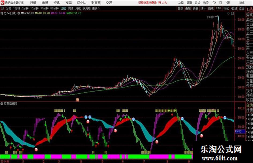
Task: Click the diamond icon at chart top-right
Action: (x=228, y=13)
